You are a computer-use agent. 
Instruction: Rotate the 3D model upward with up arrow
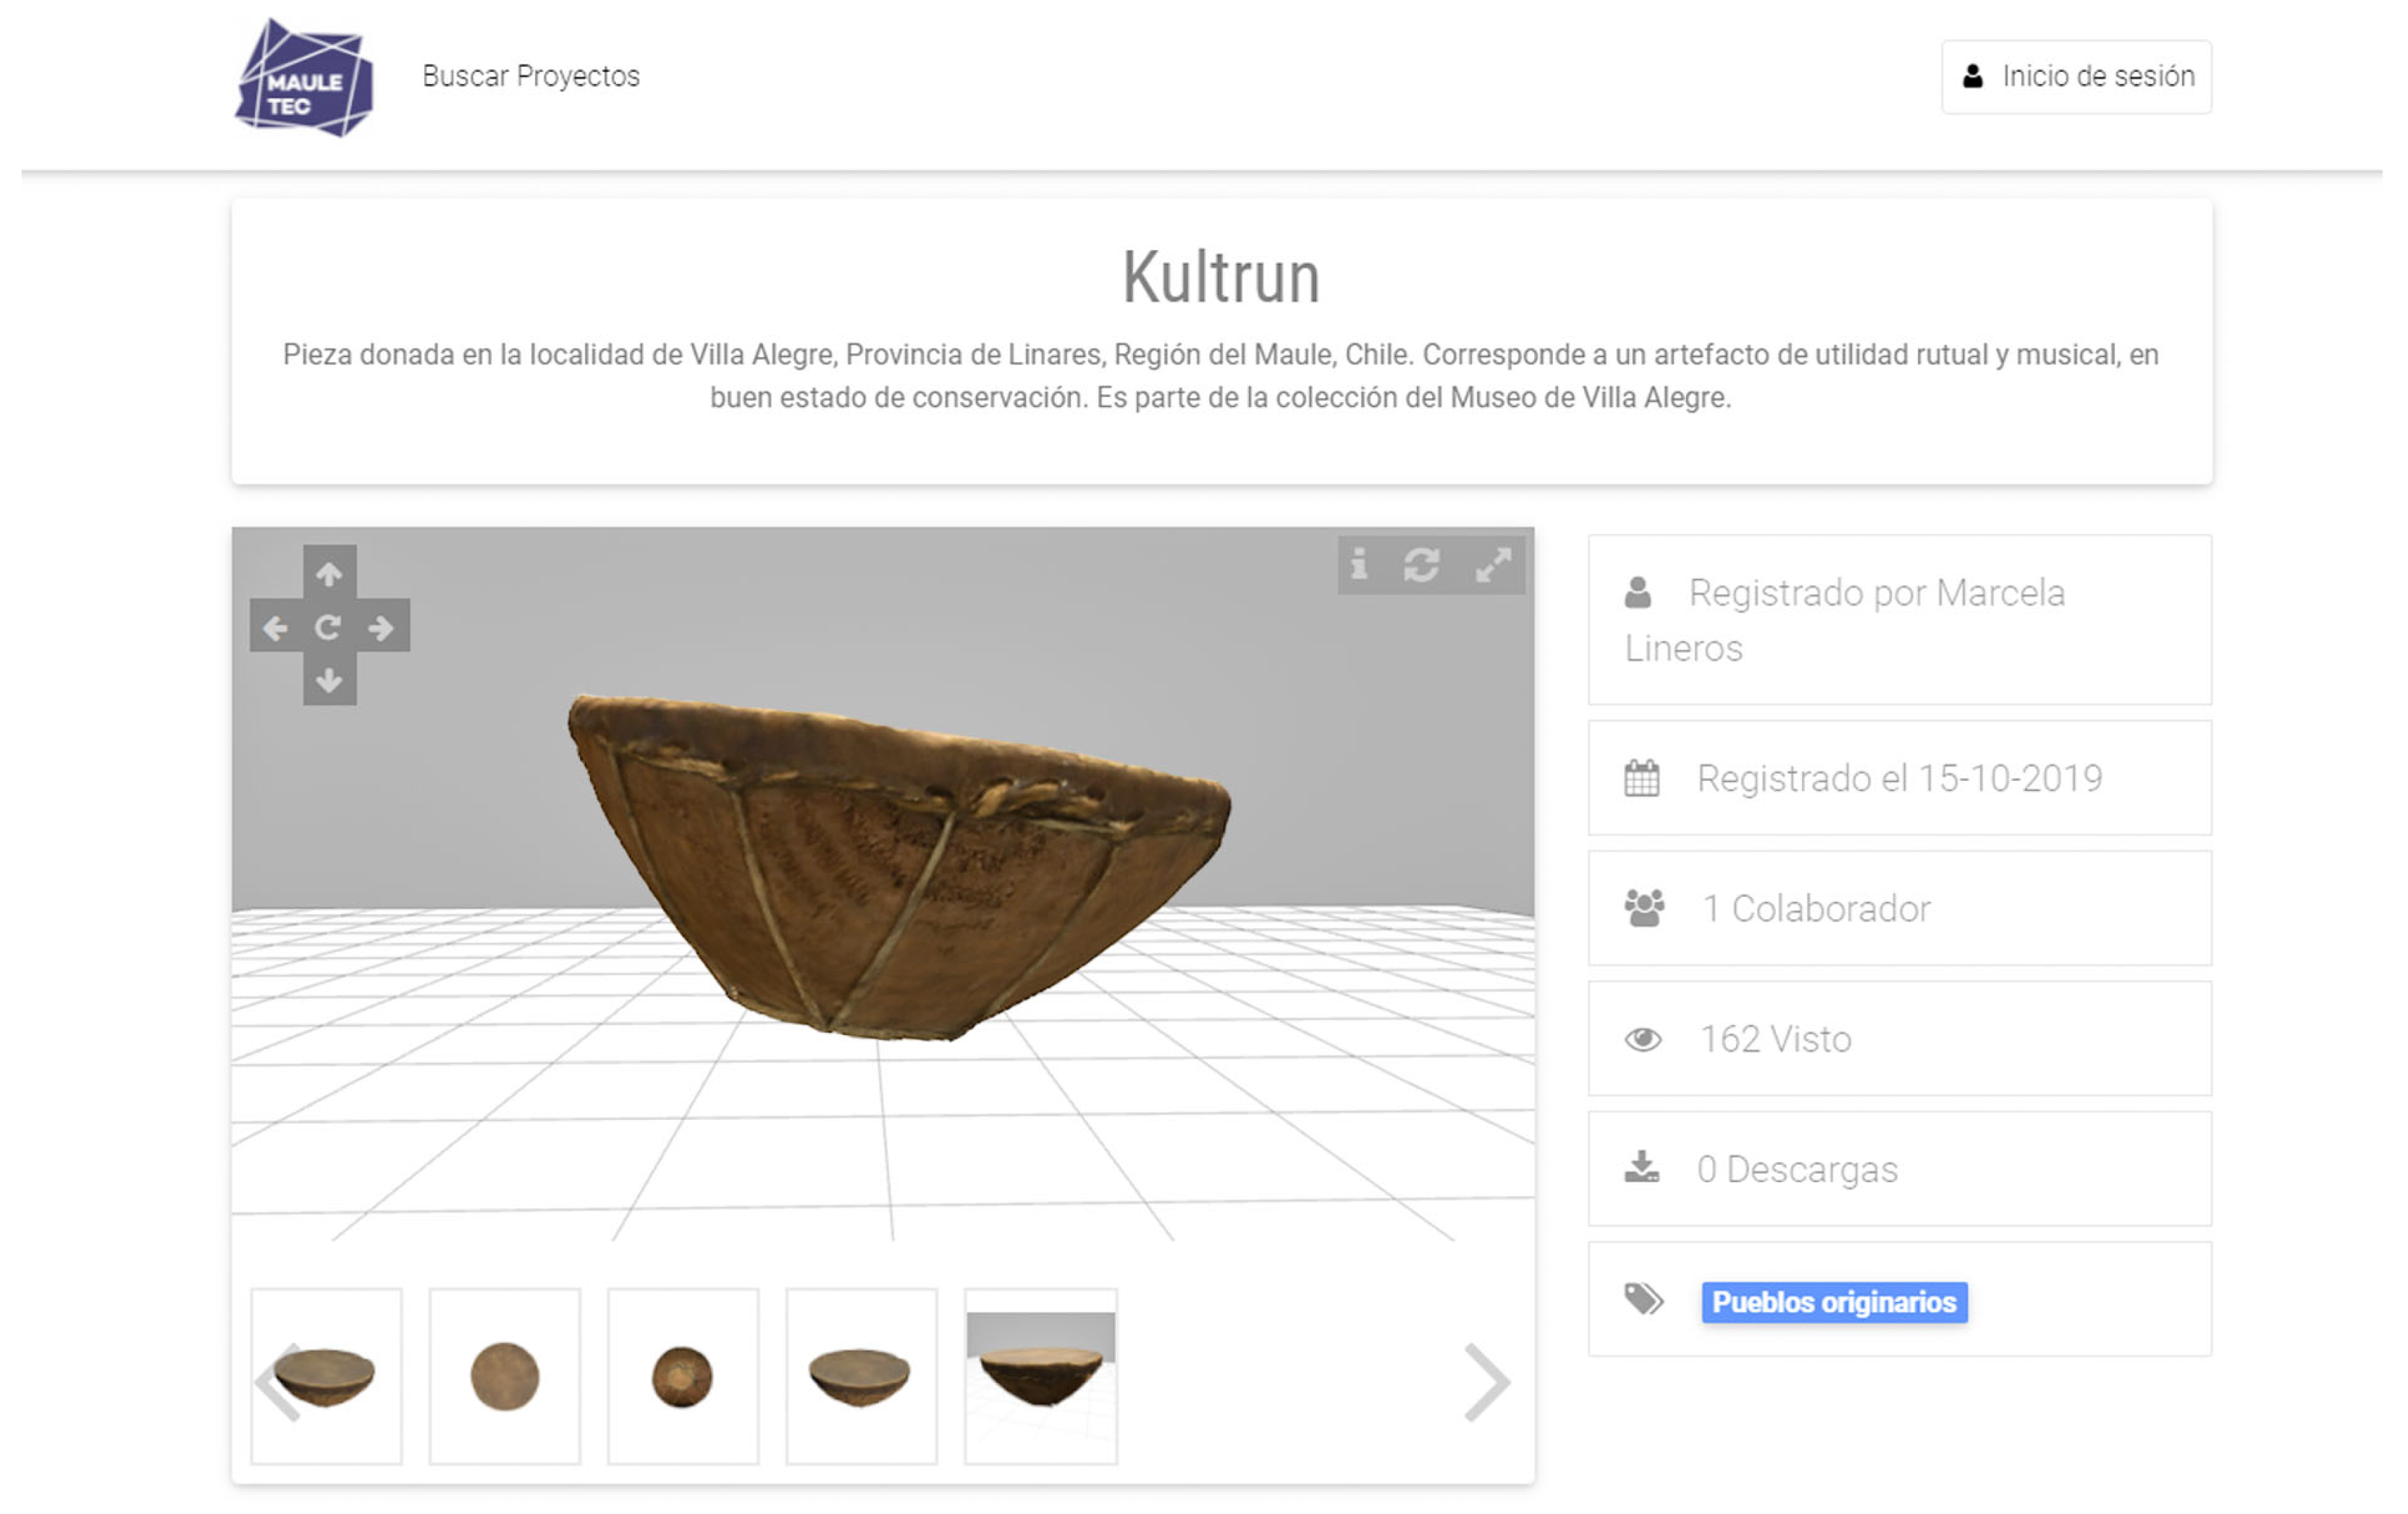point(329,574)
